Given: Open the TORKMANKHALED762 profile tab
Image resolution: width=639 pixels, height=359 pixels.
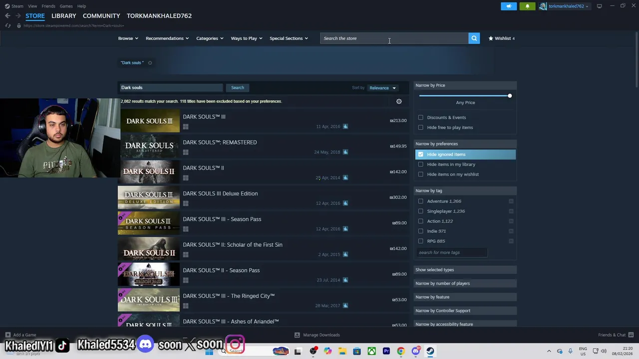Looking at the screenshot, I should pos(159,16).
